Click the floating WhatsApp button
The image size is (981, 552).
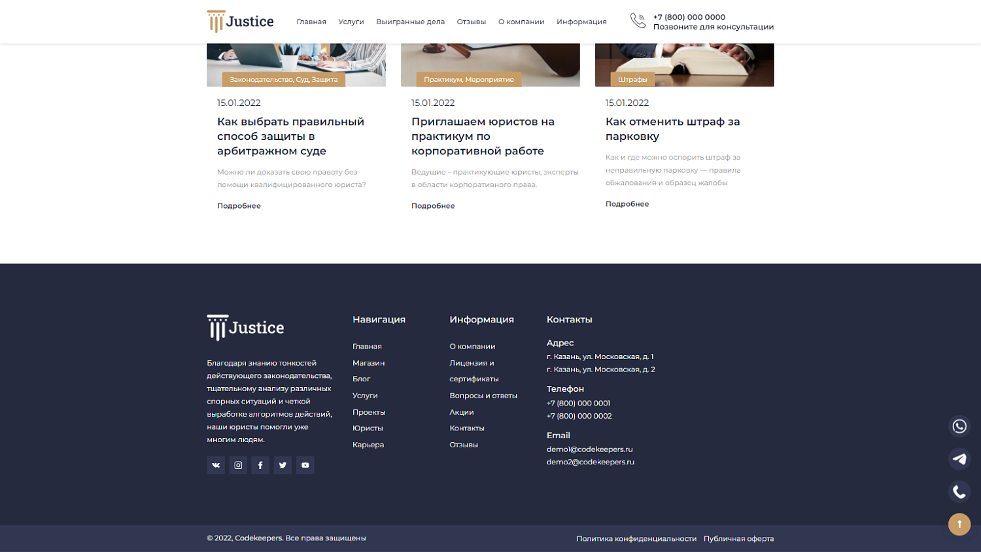[x=959, y=426]
